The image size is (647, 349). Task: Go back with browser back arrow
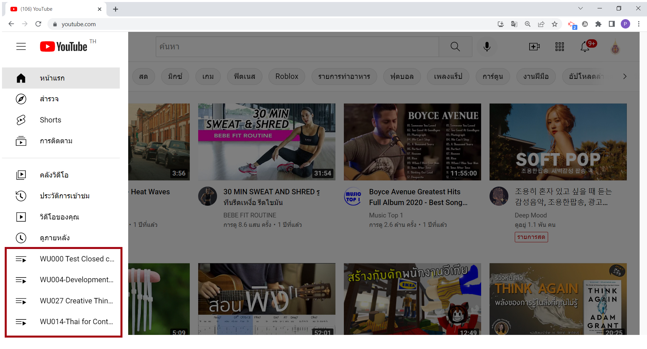click(11, 24)
